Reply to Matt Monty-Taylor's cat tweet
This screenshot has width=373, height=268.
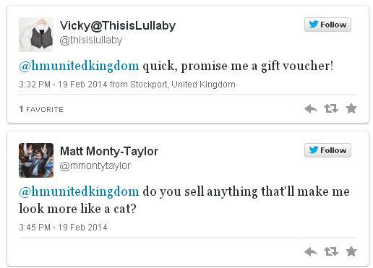[x=311, y=252]
